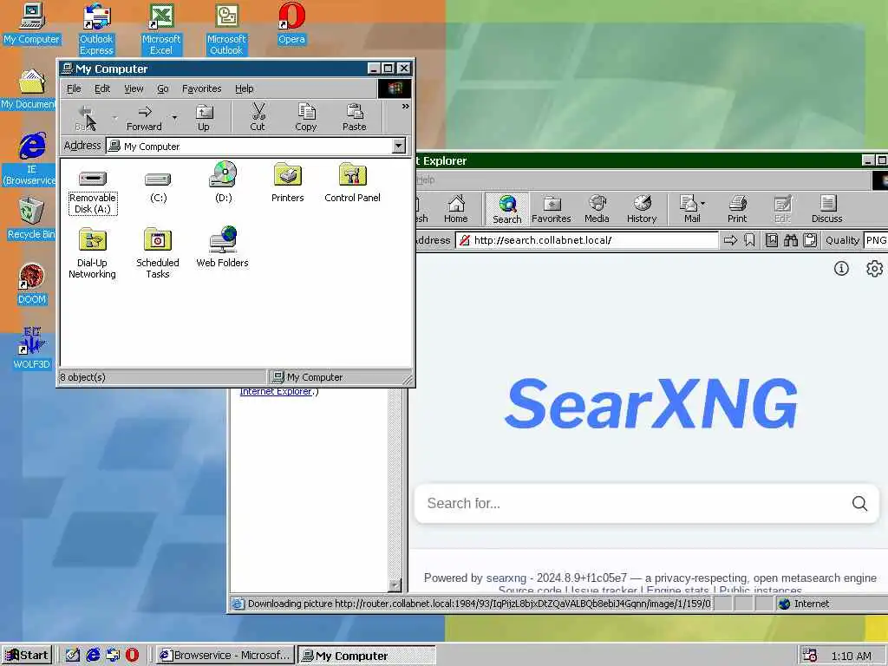Click the Opera desktop shortcut
The width and height of the screenshot is (888, 666).
[291, 24]
